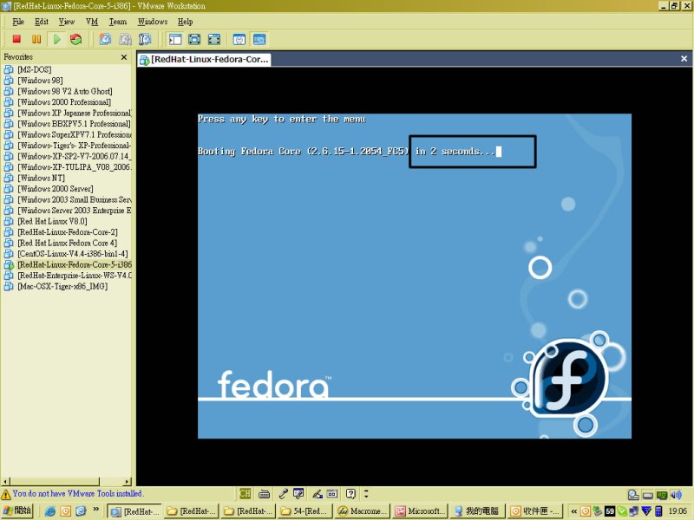Screen dimensions: 694x520
Task: Open the Edit menu
Action: pyautogui.click(x=42, y=22)
